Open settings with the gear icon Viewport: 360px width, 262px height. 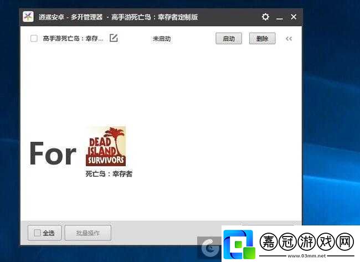click(x=265, y=17)
